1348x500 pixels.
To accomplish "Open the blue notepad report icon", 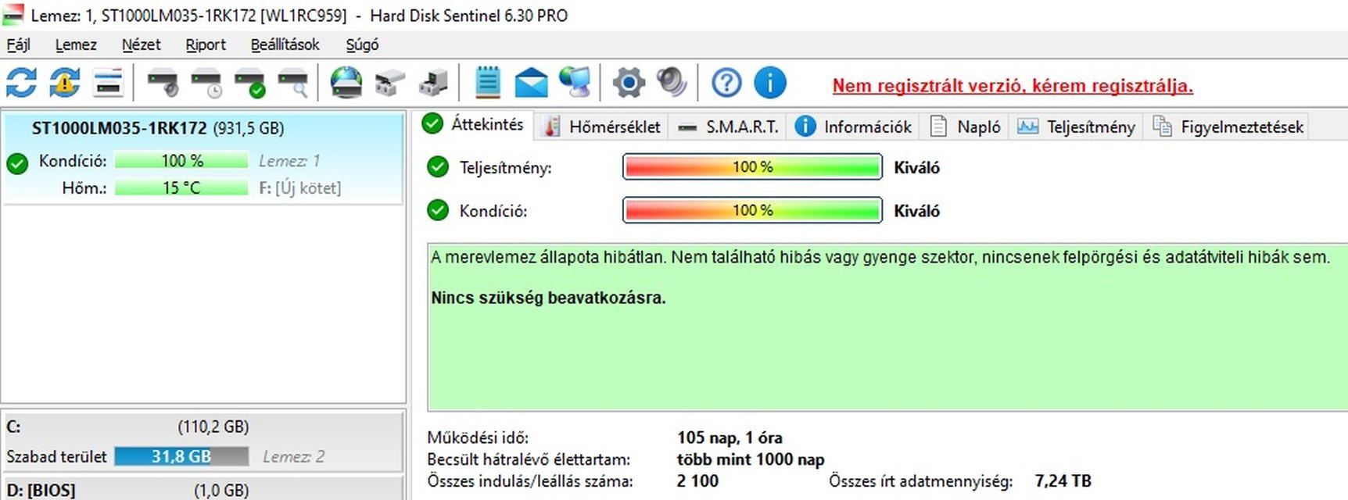I will click(x=488, y=82).
